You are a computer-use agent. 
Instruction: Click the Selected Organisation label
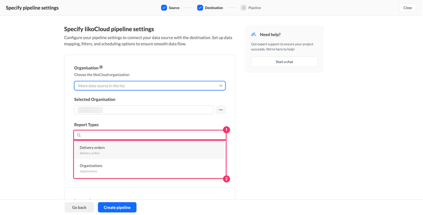[x=95, y=99]
